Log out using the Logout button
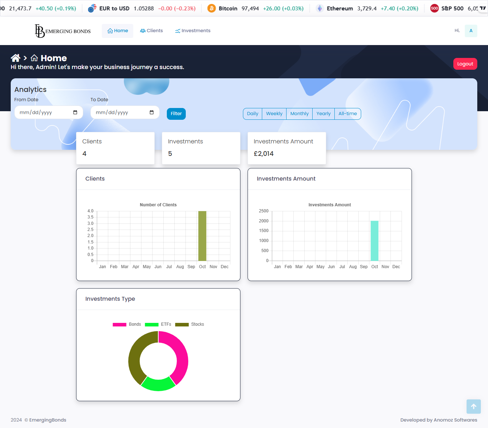Image resolution: width=488 pixels, height=428 pixels. (465, 64)
